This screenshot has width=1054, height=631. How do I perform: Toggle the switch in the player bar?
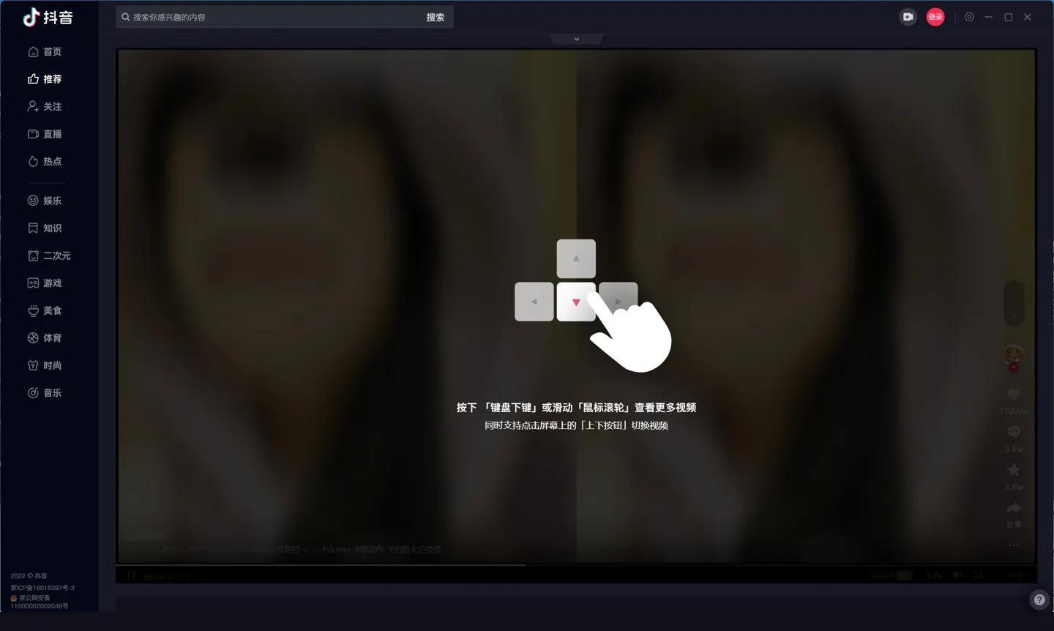click(904, 575)
